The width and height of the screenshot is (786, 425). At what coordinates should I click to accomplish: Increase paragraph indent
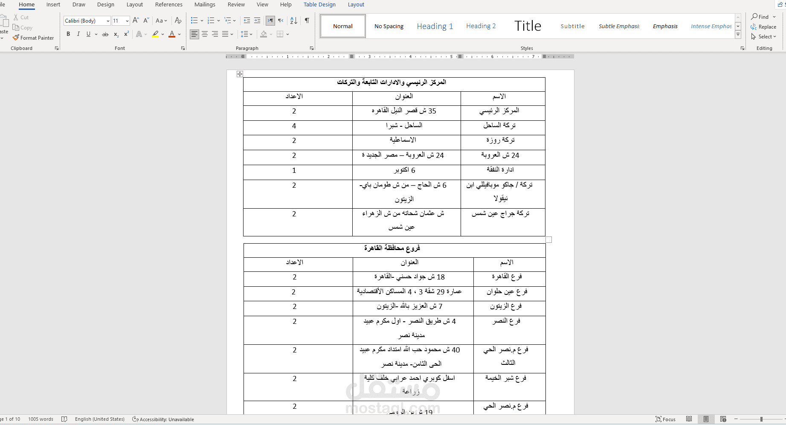click(x=257, y=20)
